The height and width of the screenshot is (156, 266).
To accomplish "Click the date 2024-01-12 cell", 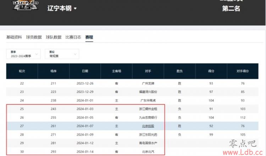I will pos(85,143).
